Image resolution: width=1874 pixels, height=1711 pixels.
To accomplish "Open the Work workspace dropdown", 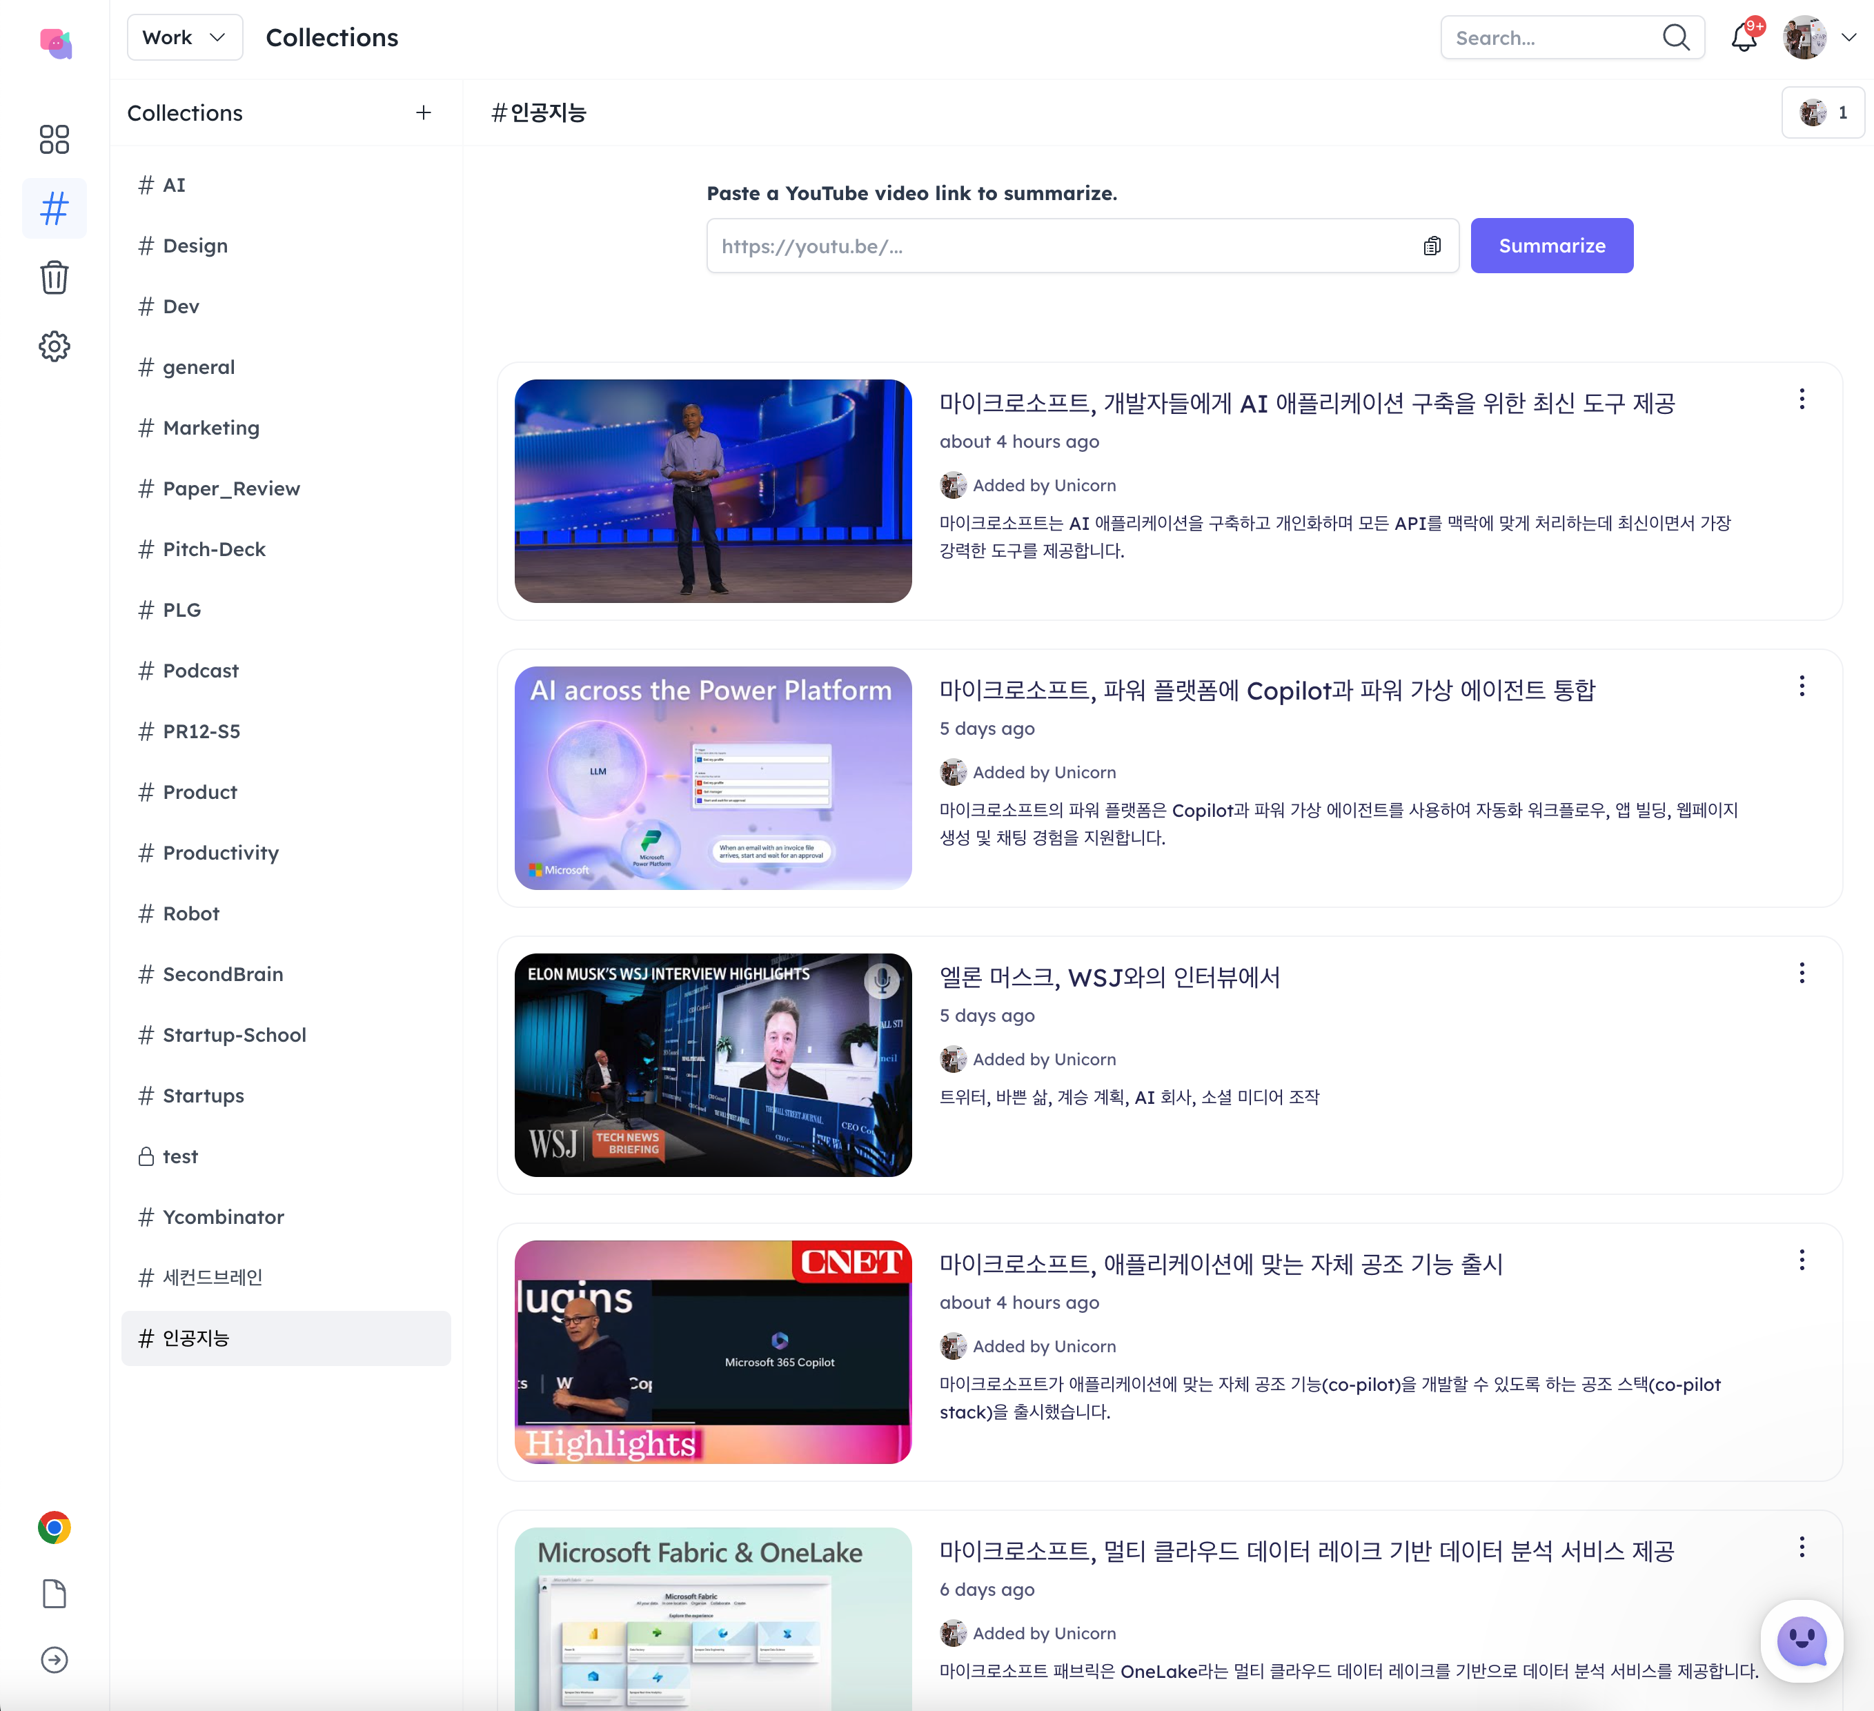I will [184, 37].
